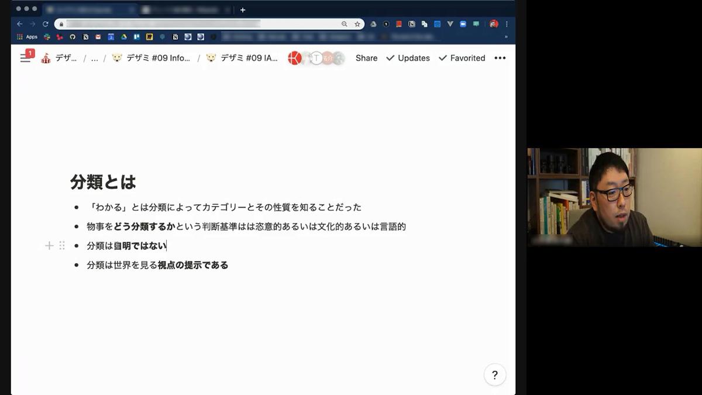
Task: Click the circus tent workspace page icon
Action: [x=46, y=57]
